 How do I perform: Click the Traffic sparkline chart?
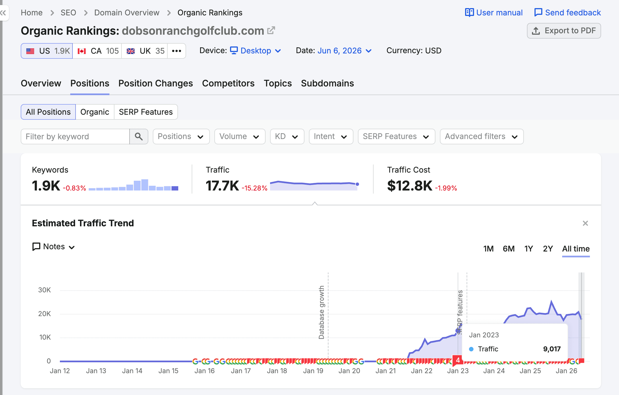(315, 185)
